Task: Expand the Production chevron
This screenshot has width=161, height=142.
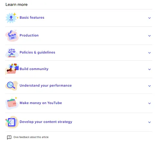Action: pos(149,36)
